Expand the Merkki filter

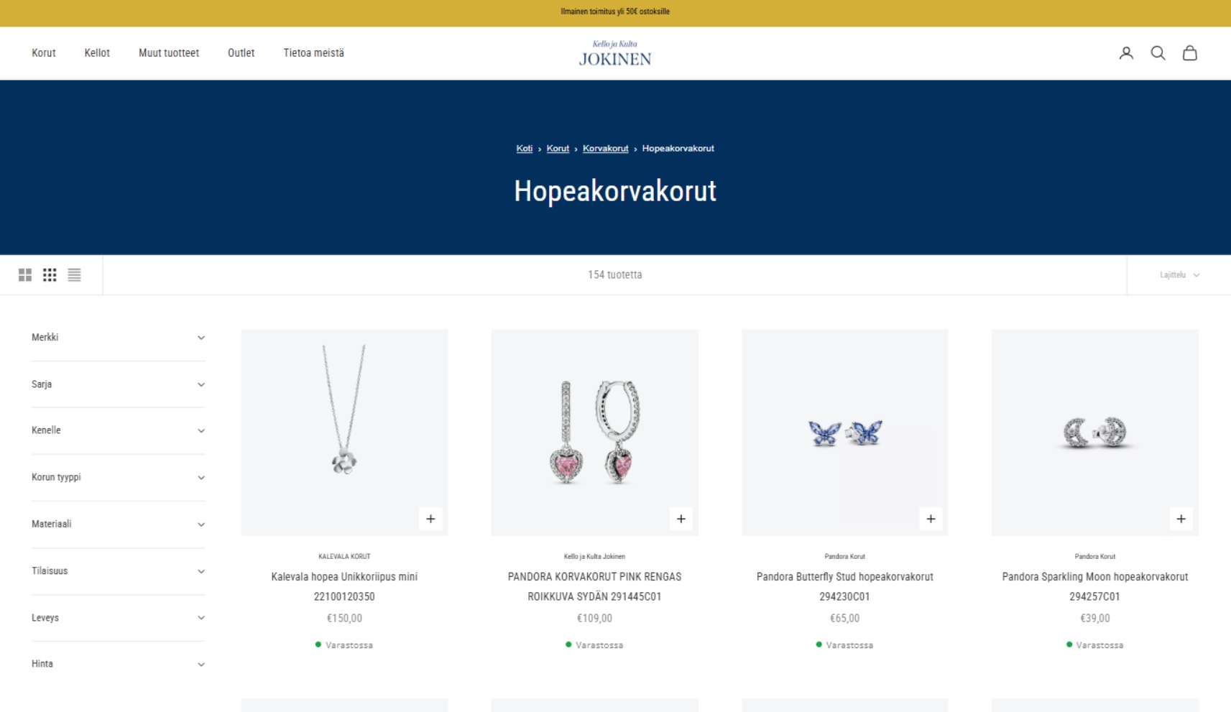pos(118,338)
